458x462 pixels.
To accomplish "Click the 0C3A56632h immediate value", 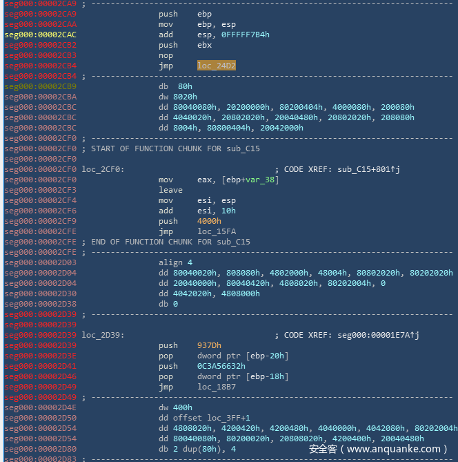I will pos(221,367).
